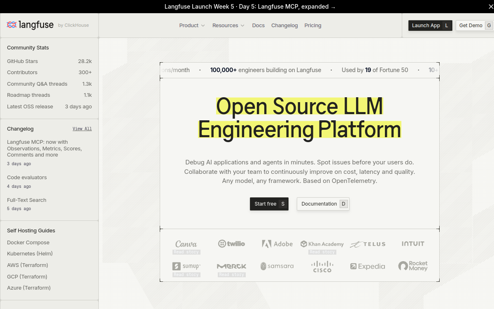This screenshot has width=494, height=309.
Task: Click the 'Open Source LLM Engineering Platform' headline
Action: pos(300,118)
